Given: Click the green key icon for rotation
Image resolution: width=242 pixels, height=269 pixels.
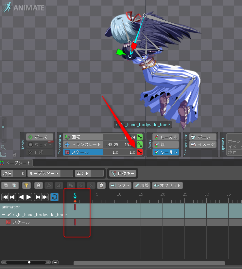Looking at the screenshot, I should tap(140, 137).
